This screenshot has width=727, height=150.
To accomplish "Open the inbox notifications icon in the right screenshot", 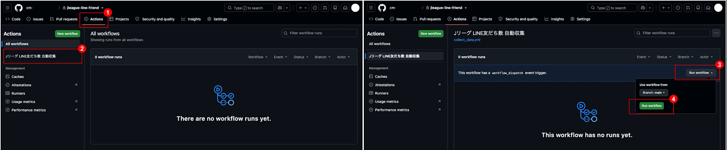I will (708, 8).
